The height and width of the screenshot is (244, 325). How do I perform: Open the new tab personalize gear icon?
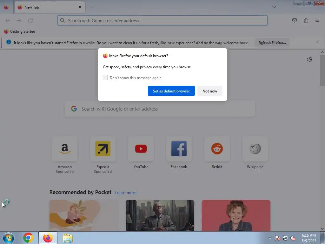310,59
